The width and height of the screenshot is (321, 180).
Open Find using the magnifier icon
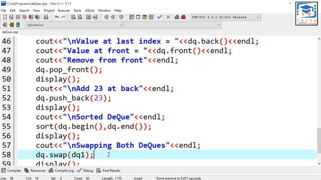[x=73, y=17]
